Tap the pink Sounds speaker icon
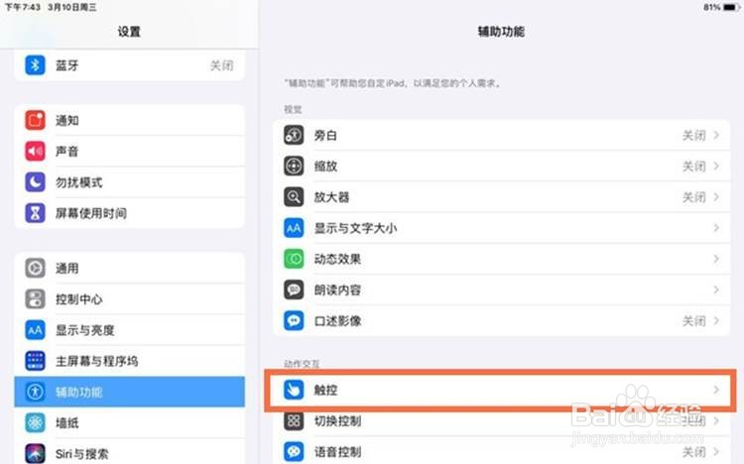 tap(35, 152)
